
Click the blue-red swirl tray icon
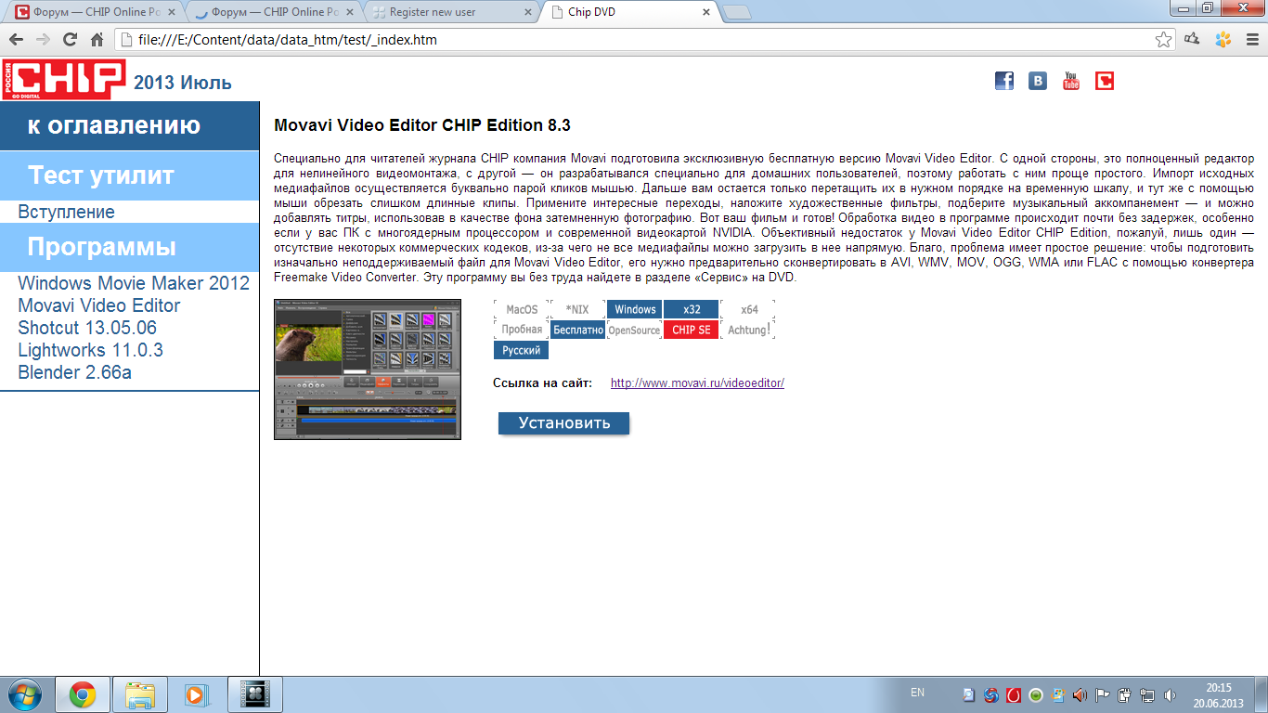(x=991, y=694)
